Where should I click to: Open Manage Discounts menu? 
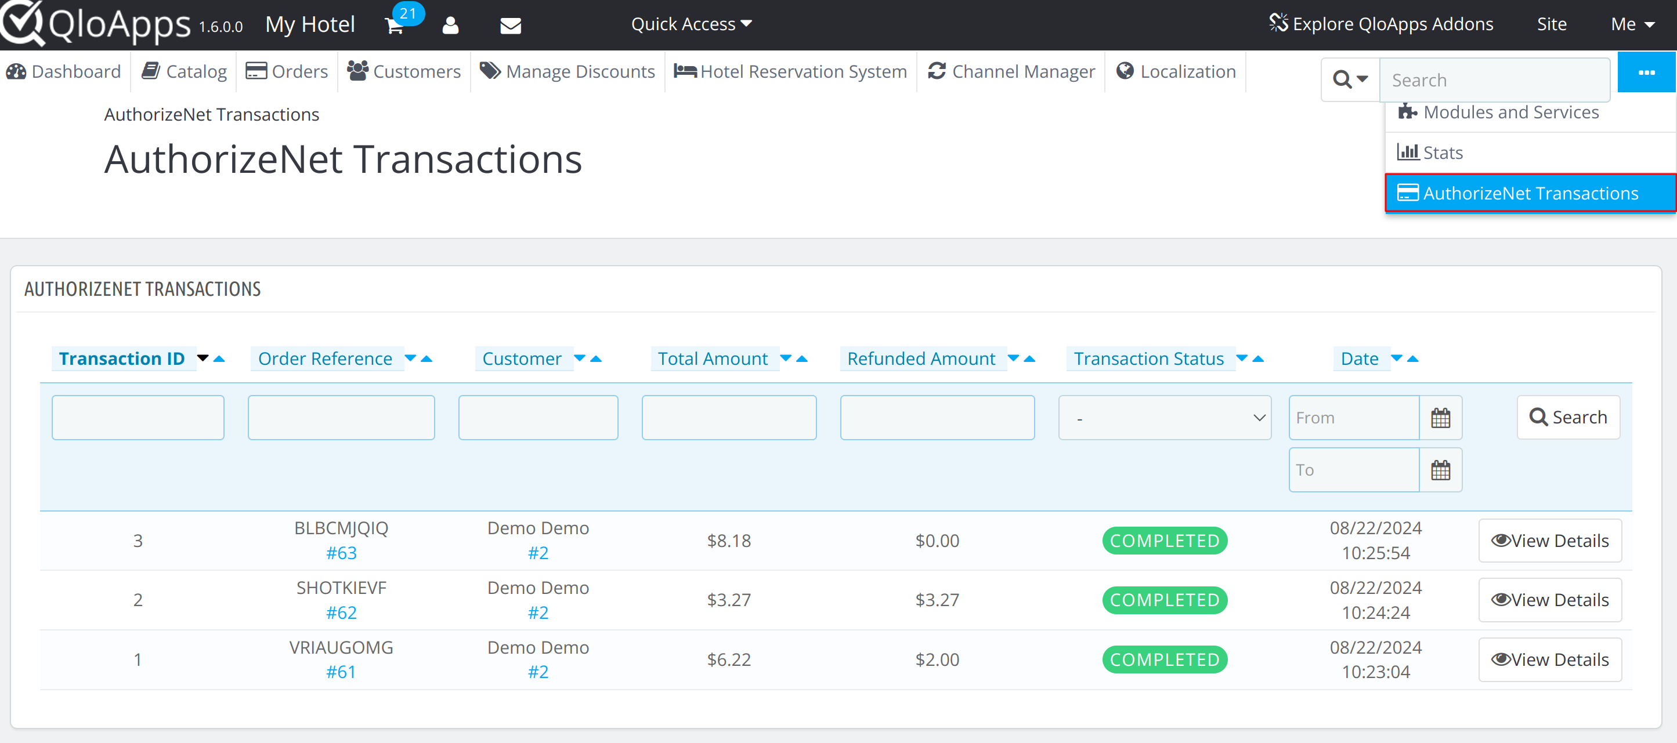[567, 71]
